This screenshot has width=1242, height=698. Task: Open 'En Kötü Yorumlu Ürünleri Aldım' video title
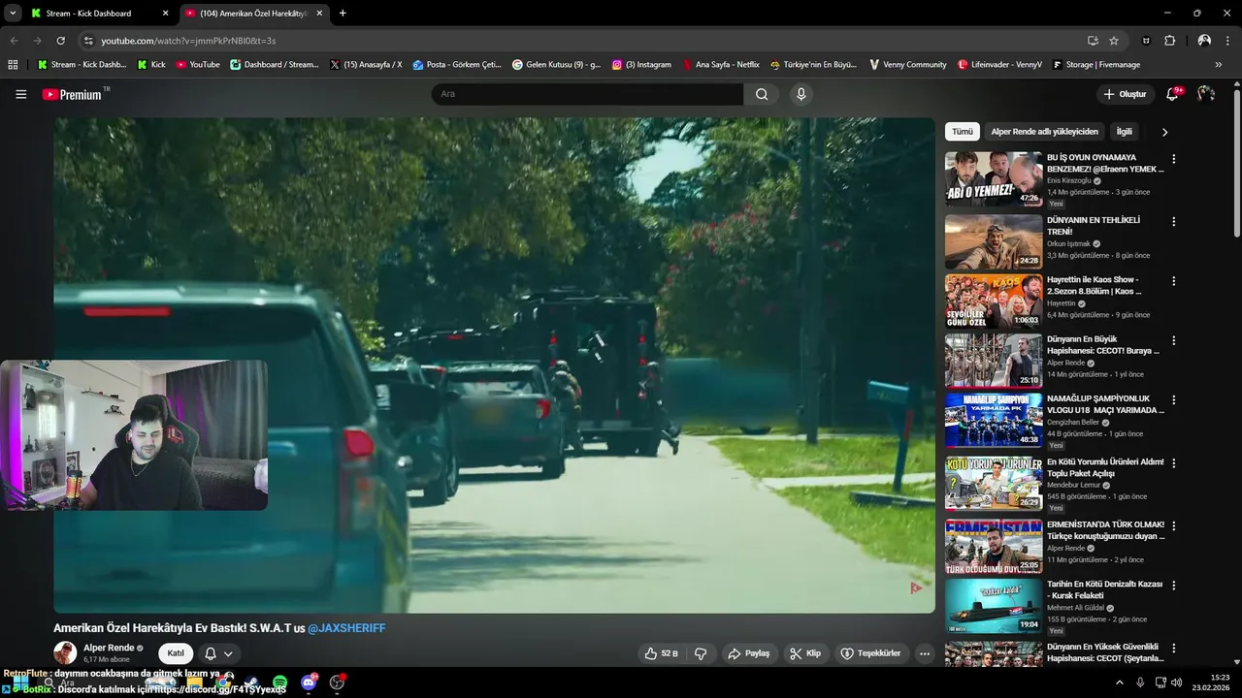(1105, 467)
